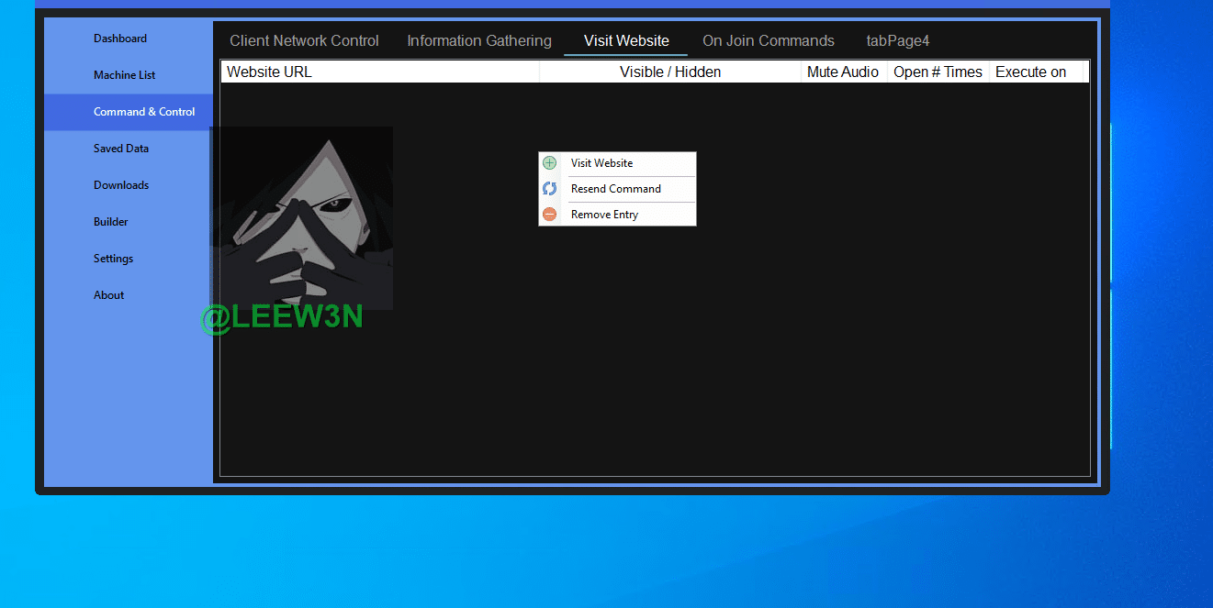Click the Visible / Hidden column header

coord(670,72)
